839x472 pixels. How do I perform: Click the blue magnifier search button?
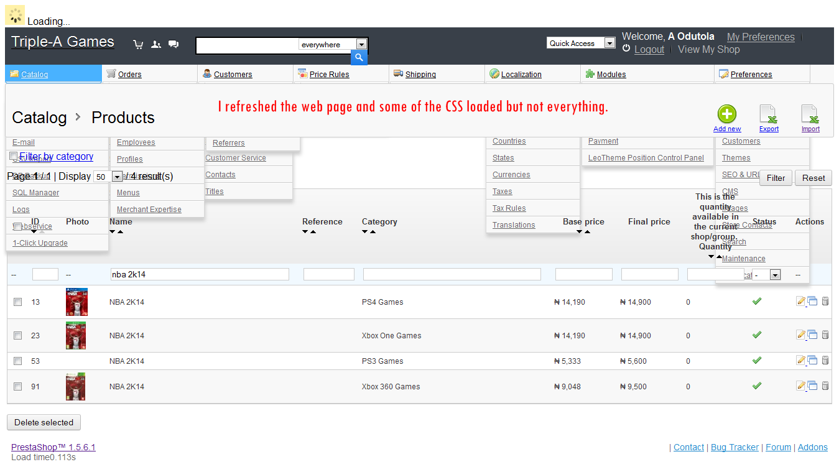359,58
